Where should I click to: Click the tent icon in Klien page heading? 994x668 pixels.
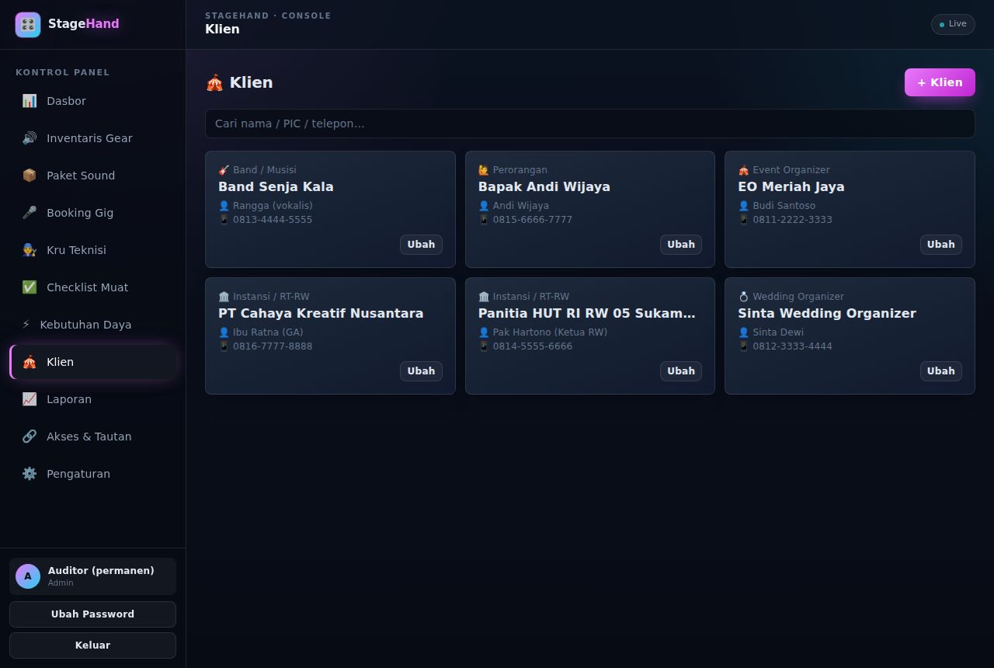point(214,82)
